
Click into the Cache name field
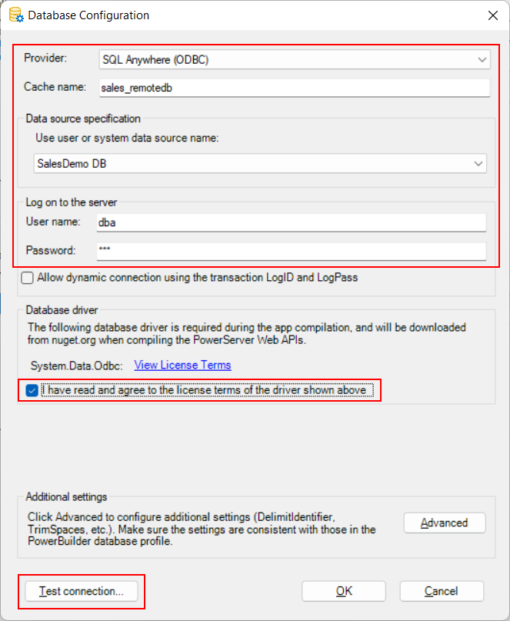coord(292,88)
